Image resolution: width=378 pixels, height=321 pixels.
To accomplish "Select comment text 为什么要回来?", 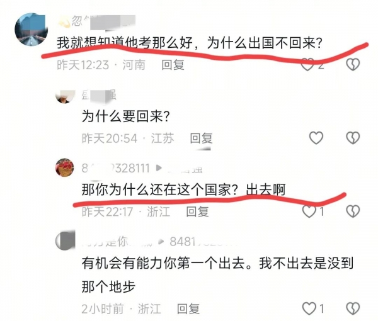I will (x=125, y=116).
